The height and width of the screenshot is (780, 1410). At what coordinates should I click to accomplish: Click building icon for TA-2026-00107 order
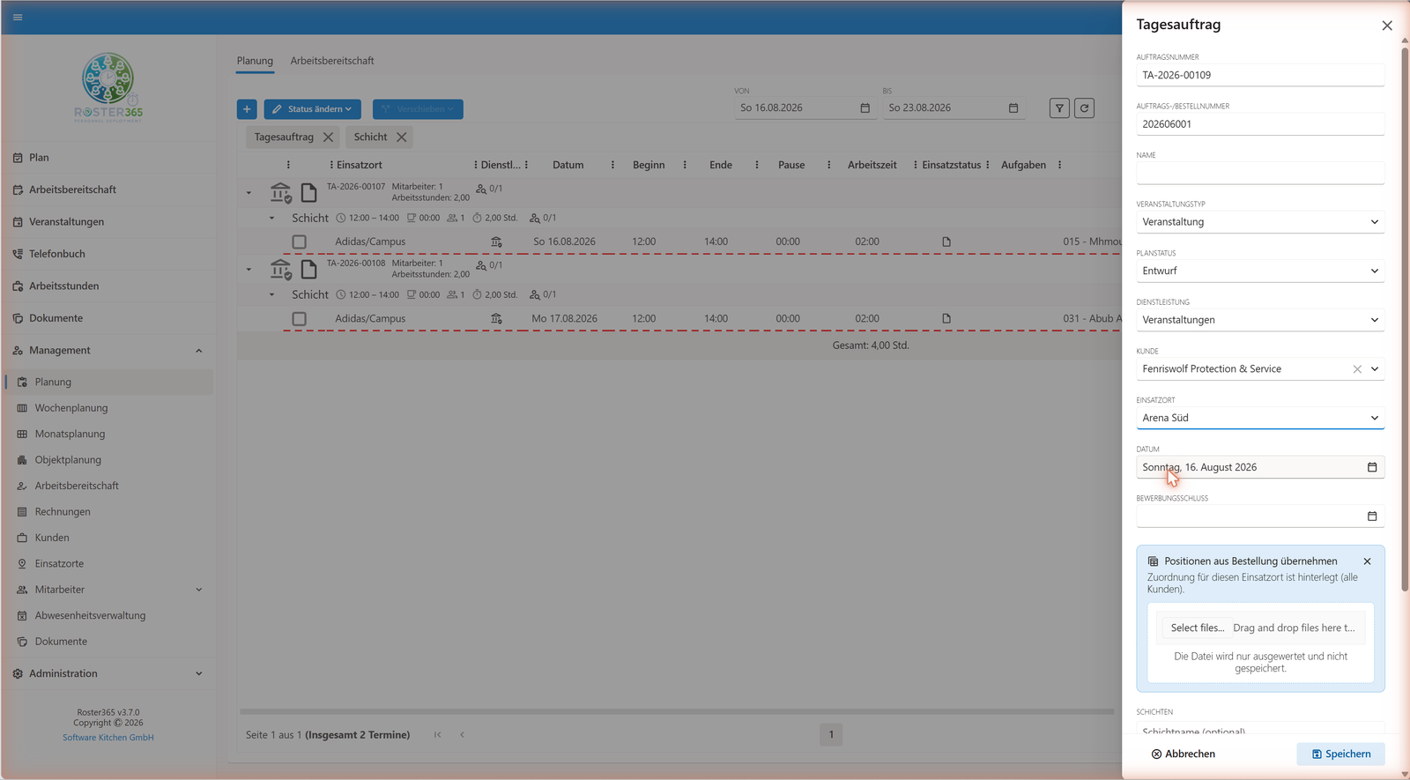[281, 192]
